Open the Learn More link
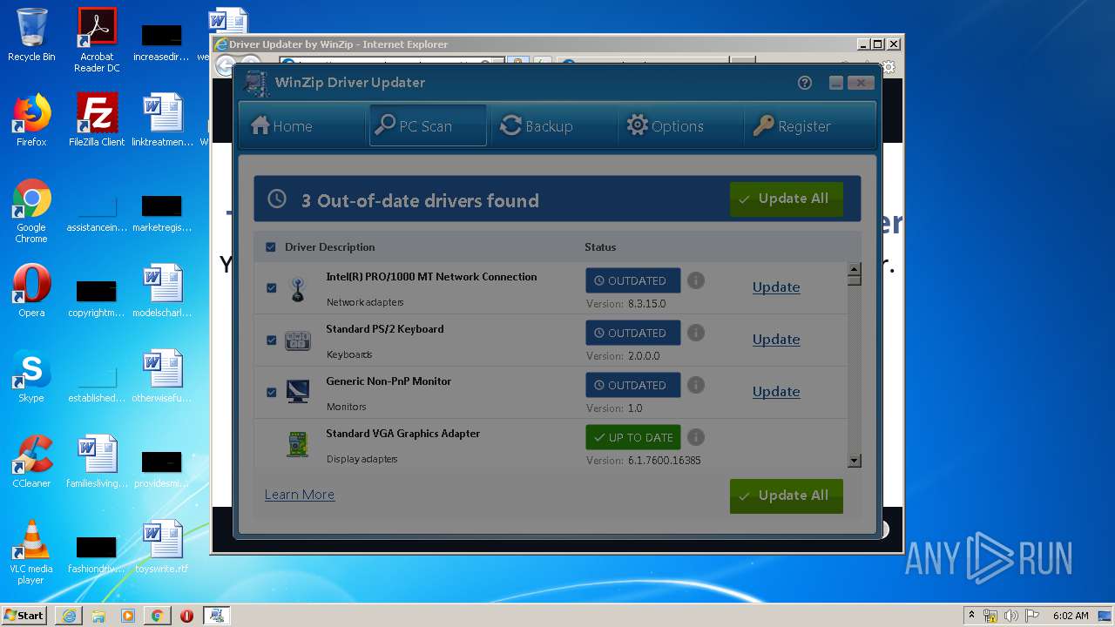 [300, 495]
